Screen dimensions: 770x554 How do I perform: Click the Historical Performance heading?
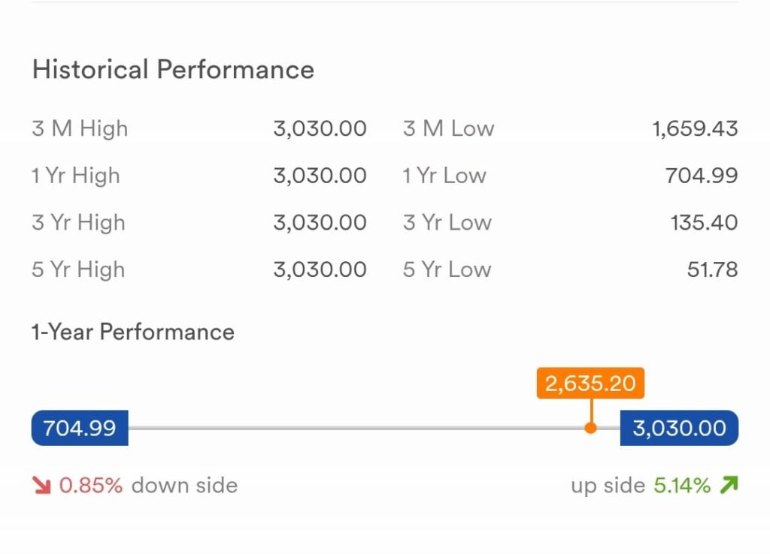[173, 69]
